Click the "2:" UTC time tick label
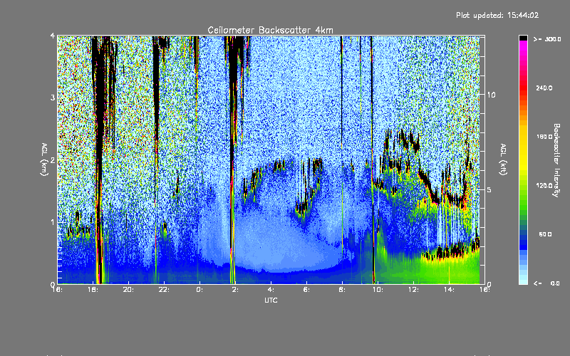570x356 pixels. point(235,290)
